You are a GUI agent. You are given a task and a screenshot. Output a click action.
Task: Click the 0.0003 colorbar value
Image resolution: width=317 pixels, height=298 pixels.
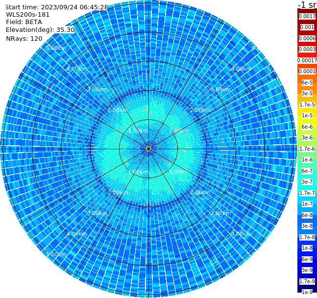(307, 49)
